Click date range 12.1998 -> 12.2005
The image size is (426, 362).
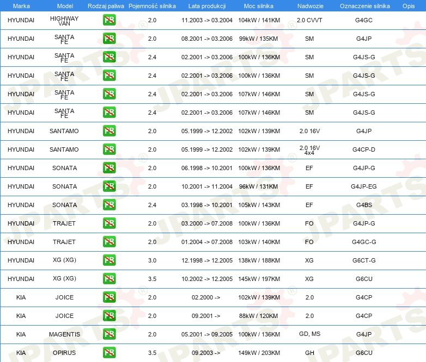point(207,260)
